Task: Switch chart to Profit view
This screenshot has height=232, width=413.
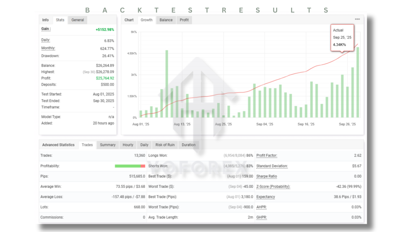Action: tap(184, 20)
